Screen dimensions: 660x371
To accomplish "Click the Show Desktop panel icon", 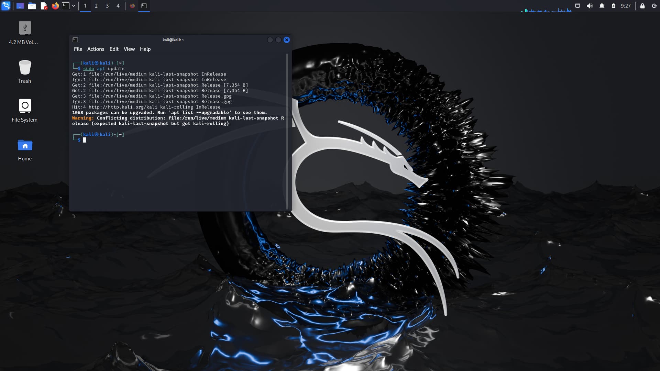I will pos(20,6).
